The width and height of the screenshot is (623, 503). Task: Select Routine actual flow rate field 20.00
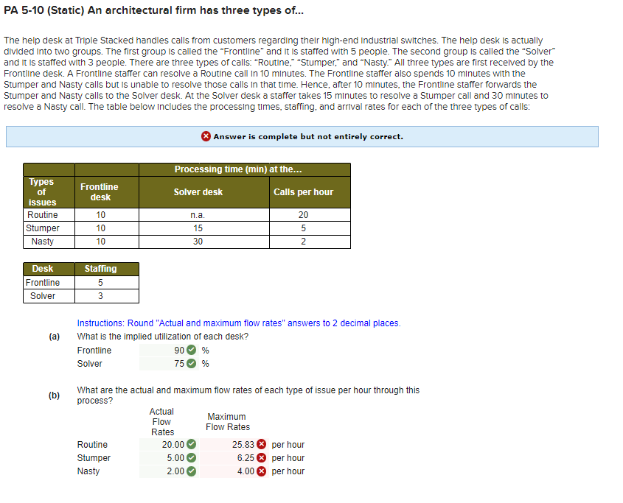pos(169,444)
